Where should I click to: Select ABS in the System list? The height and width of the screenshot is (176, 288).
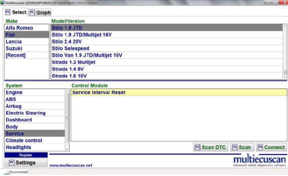pos(35,99)
